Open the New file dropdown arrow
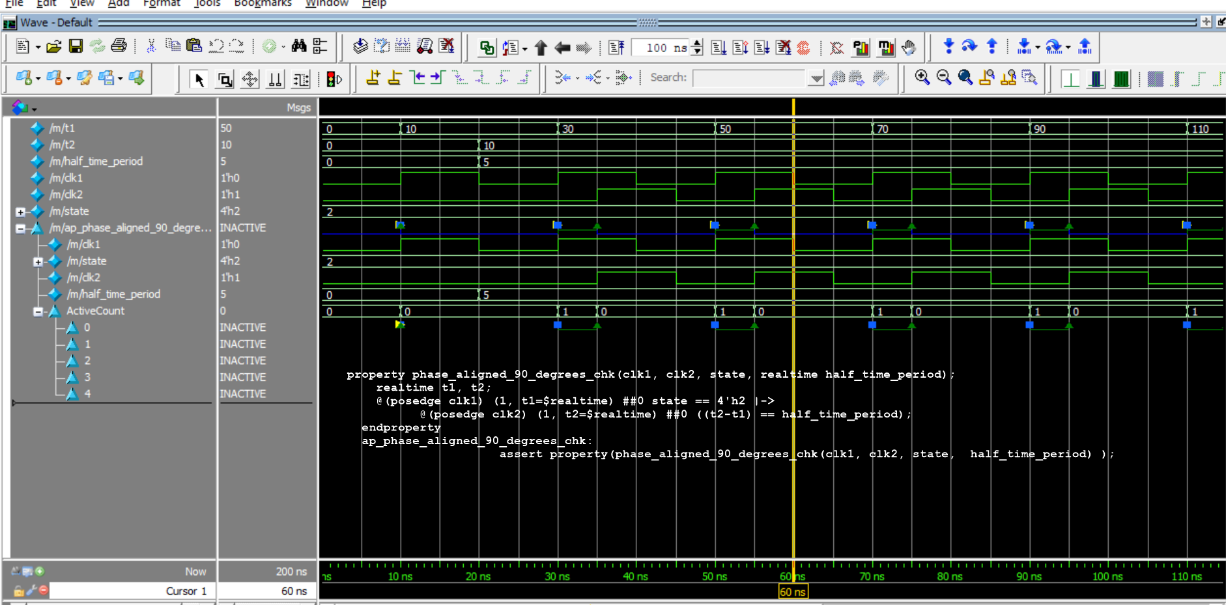1226x605 pixels. [38, 47]
